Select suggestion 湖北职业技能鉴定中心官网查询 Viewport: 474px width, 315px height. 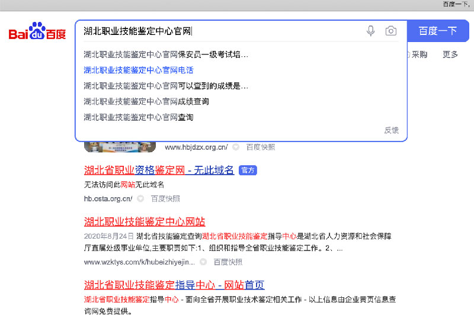pos(139,117)
